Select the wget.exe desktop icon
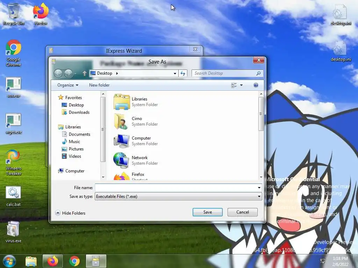Image resolution: width=358 pixels, height=268 pixels. (14, 124)
